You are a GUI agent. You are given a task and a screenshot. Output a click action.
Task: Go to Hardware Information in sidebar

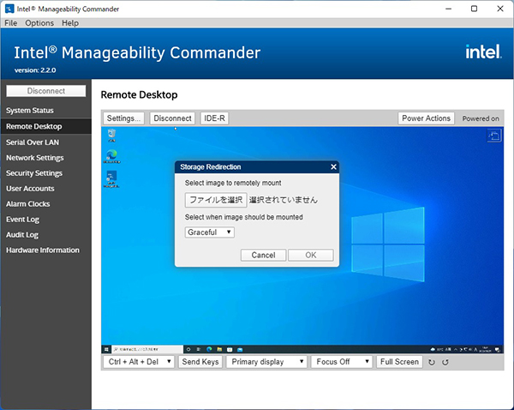(x=42, y=250)
